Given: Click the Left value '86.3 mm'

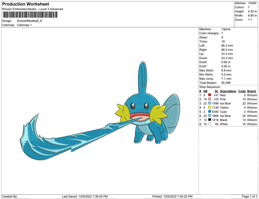Looking at the screenshot, I should (x=227, y=45).
